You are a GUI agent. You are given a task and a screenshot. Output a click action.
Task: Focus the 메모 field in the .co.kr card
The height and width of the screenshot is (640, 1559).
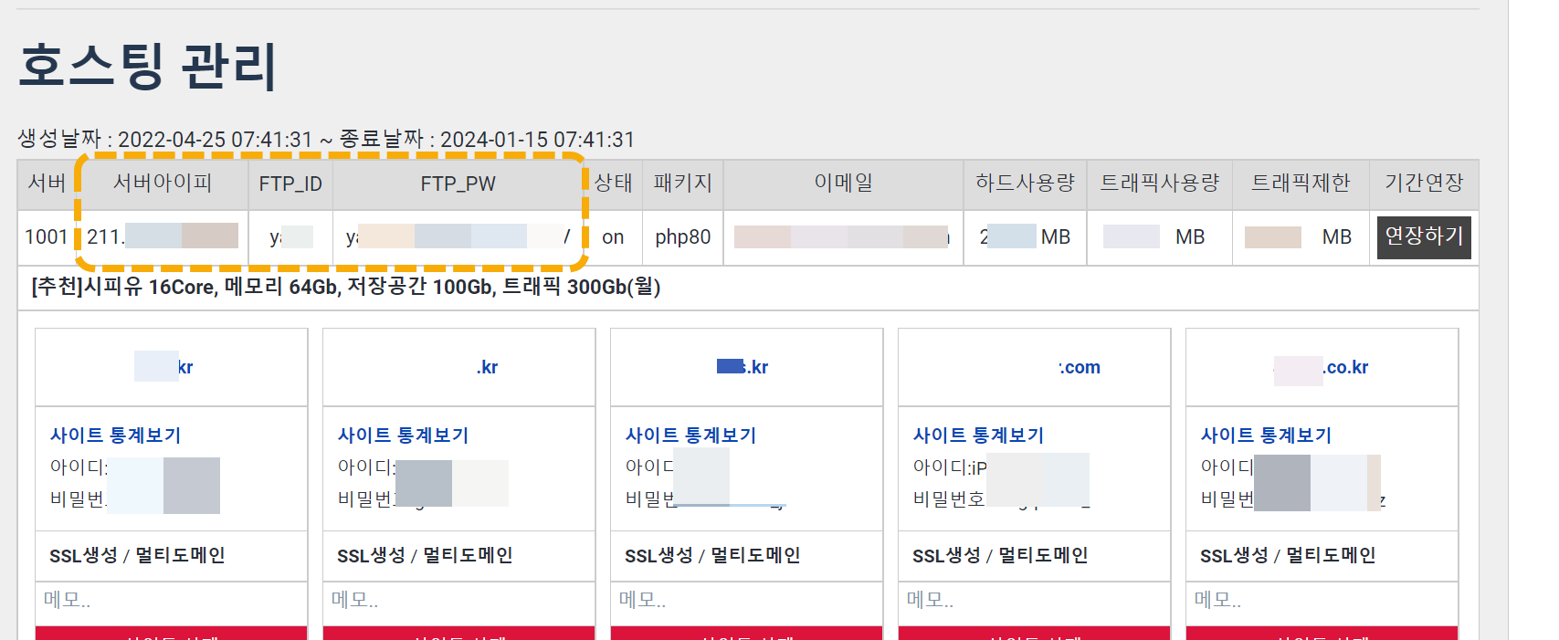pos(1322,602)
